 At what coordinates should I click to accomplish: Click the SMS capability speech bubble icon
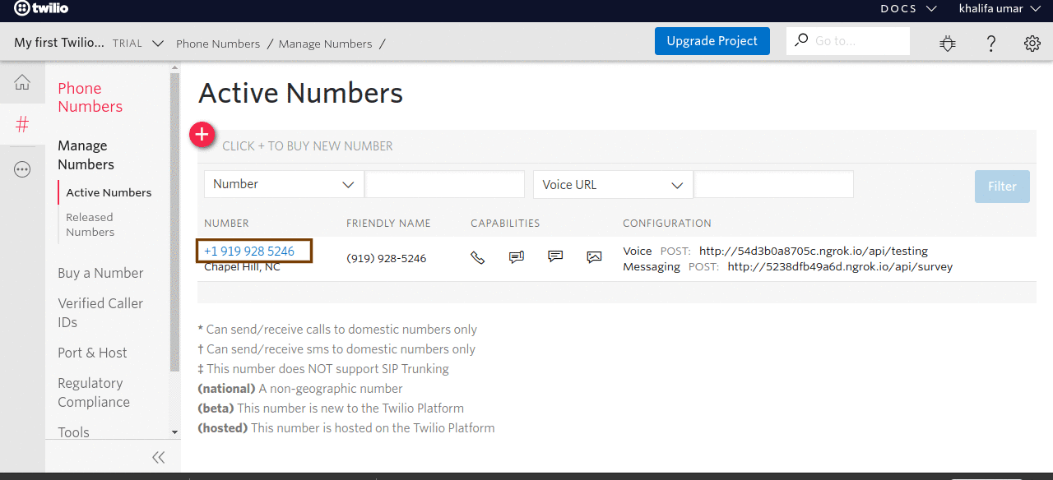tap(555, 256)
